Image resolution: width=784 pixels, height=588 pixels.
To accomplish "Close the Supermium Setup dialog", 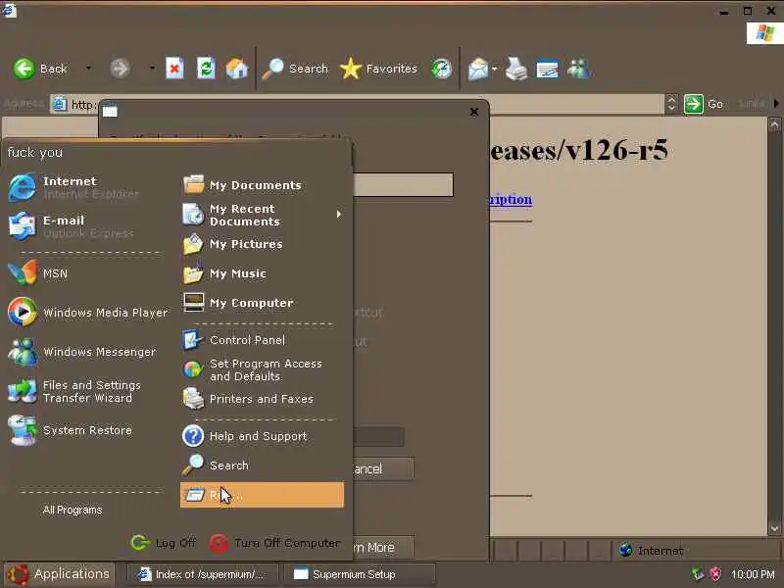I will point(474,112).
